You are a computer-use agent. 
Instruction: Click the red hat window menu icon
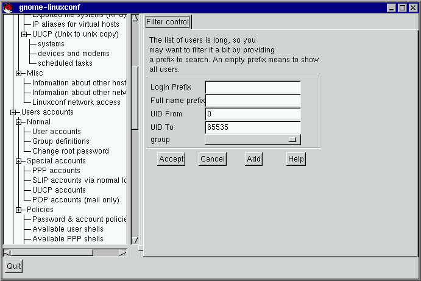pyautogui.click(x=7, y=7)
